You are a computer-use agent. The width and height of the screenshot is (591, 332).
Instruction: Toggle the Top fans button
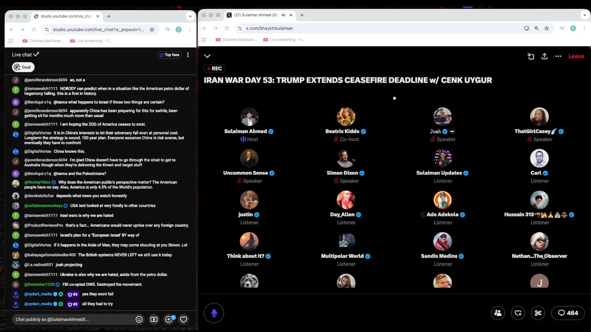click(169, 55)
